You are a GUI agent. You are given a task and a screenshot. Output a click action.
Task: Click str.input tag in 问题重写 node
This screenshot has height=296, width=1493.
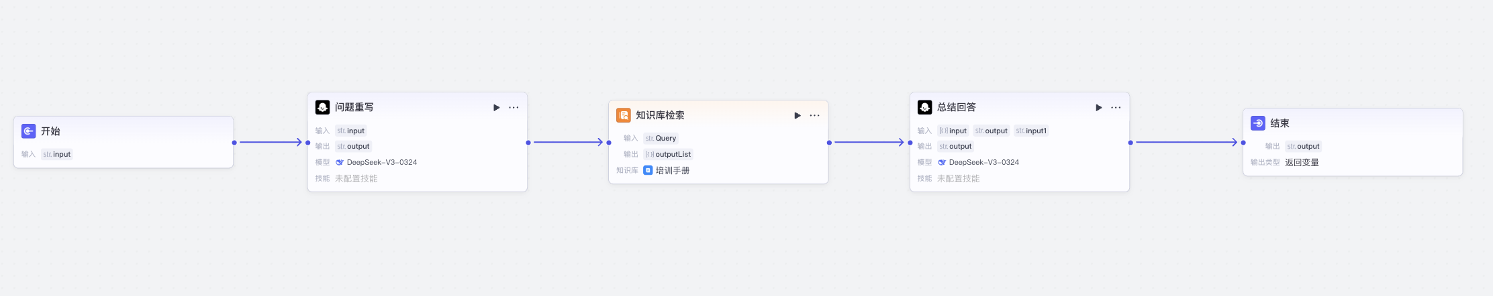[351, 131]
